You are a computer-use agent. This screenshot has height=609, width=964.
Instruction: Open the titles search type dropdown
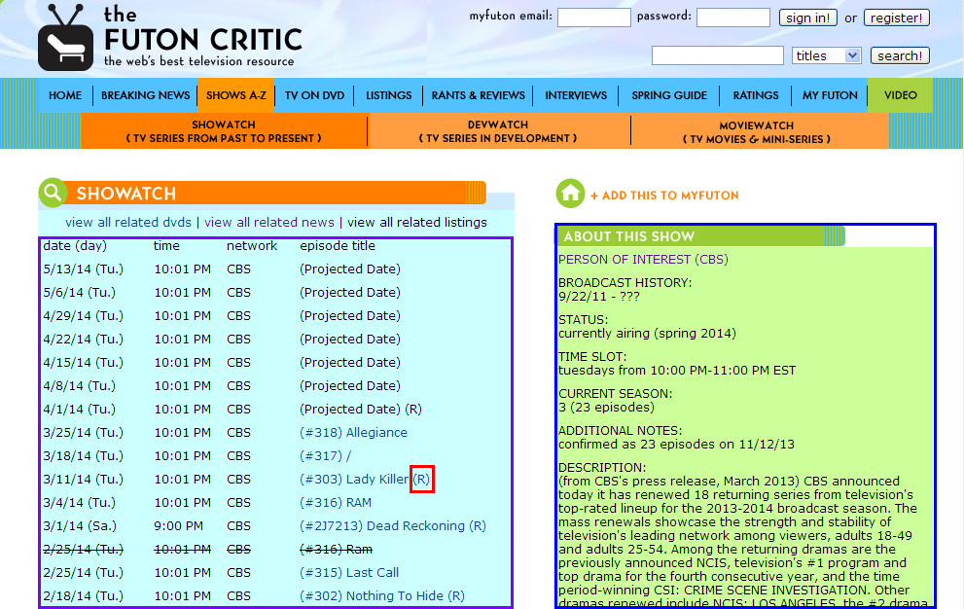(826, 55)
